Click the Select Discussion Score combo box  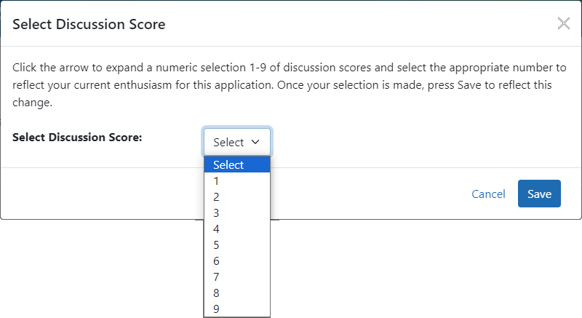click(x=236, y=142)
